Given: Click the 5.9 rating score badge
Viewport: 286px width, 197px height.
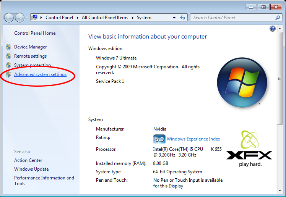Looking at the screenshot, I should pyautogui.click(x=159, y=139).
